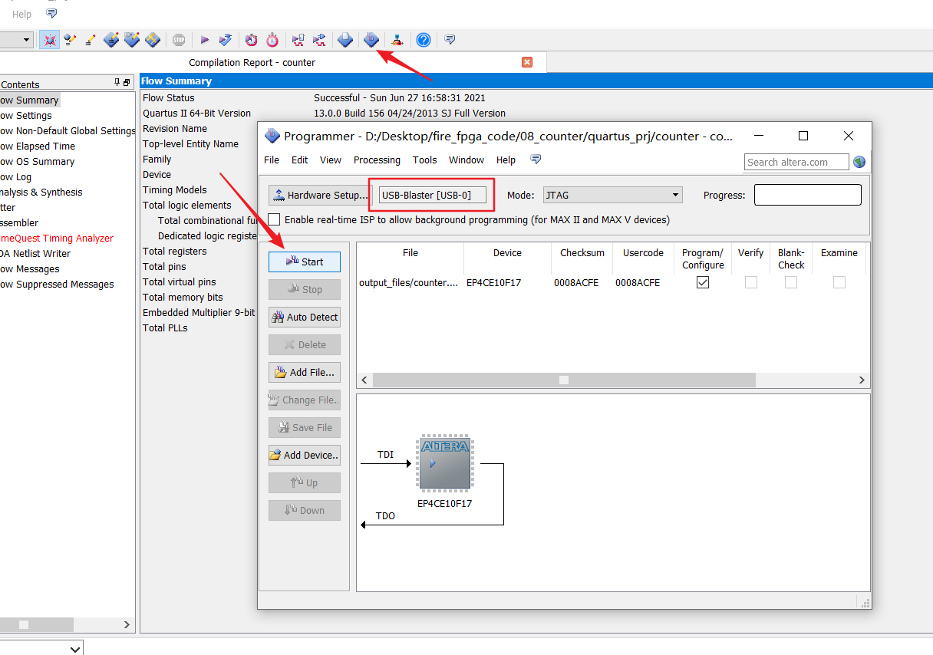The width and height of the screenshot is (933, 655).
Task: Click the second chip-with-pencil toolbar icon
Action: (132, 40)
